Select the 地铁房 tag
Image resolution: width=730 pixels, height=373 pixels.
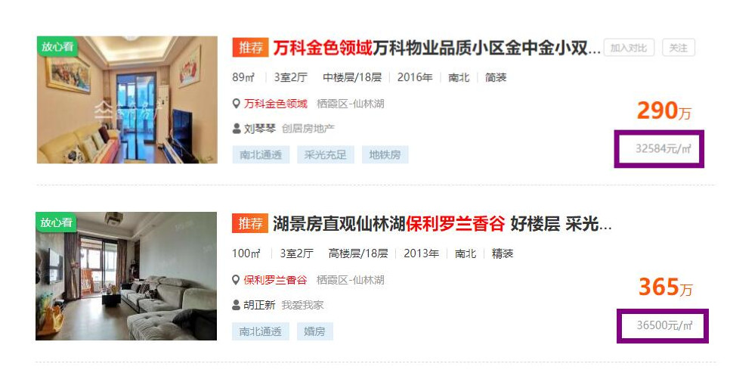click(x=385, y=155)
